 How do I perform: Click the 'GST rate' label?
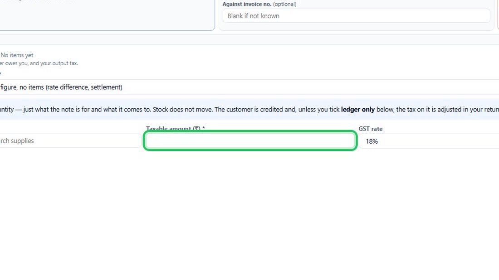pyautogui.click(x=371, y=129)
